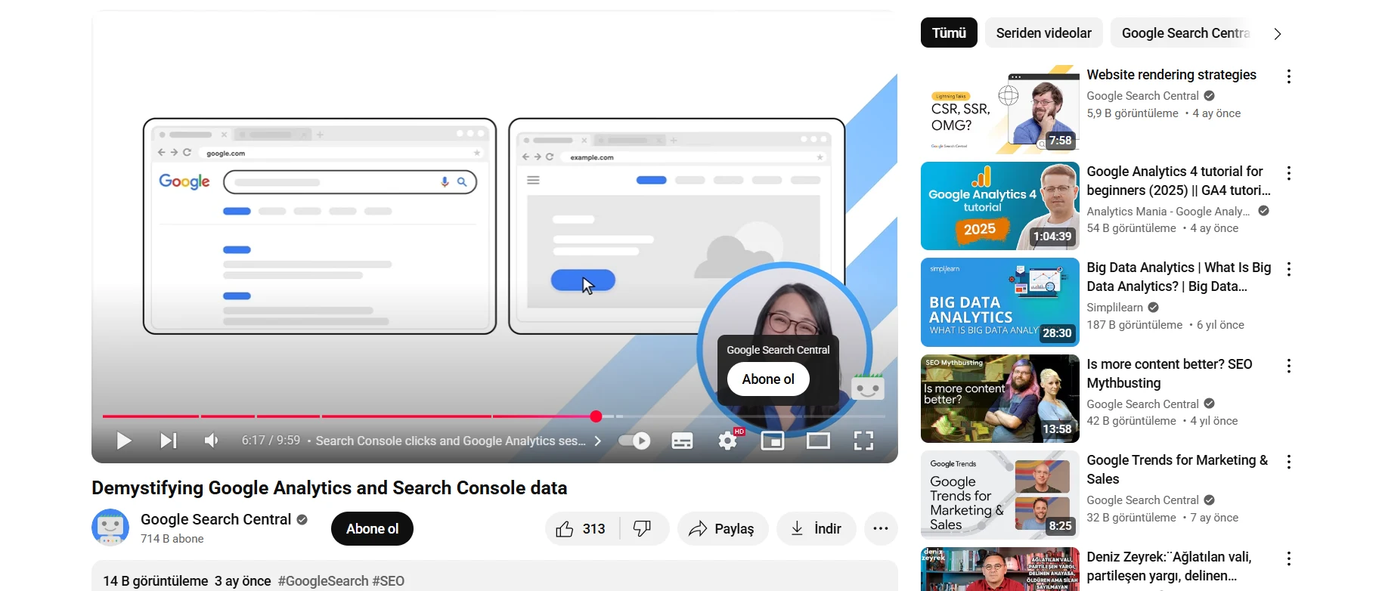Click the Abone ol overlay button in video

click(x=768, y=379)
